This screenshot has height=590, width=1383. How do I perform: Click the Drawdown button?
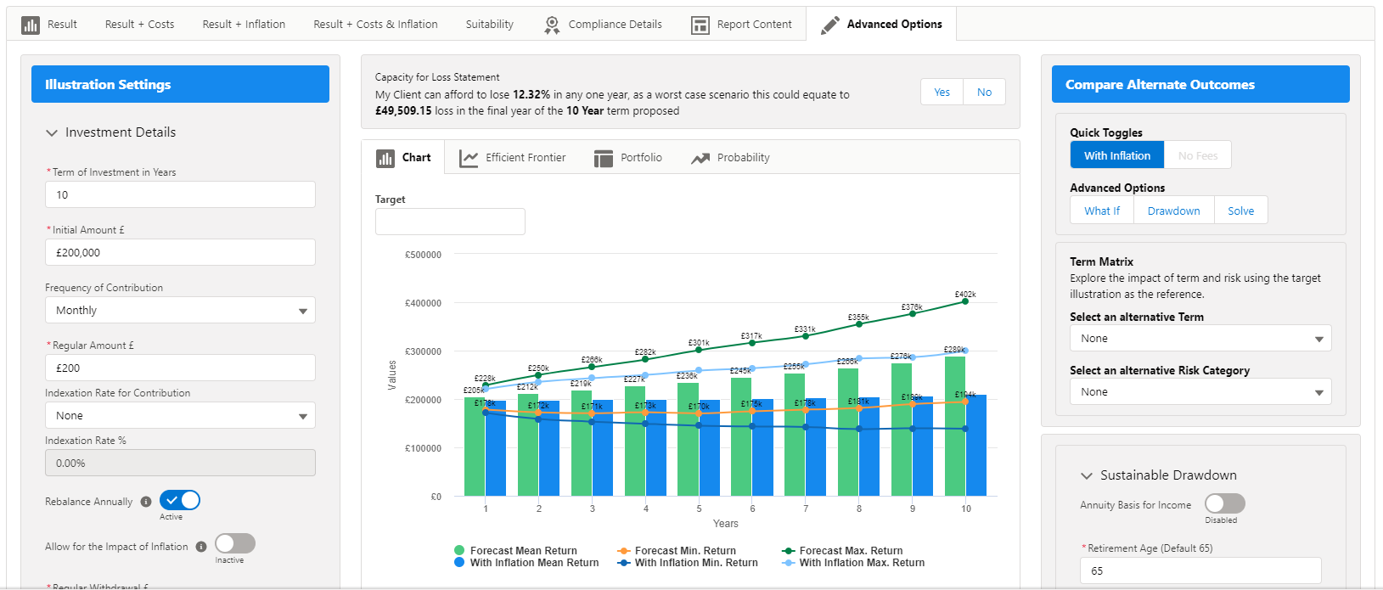1173,211
